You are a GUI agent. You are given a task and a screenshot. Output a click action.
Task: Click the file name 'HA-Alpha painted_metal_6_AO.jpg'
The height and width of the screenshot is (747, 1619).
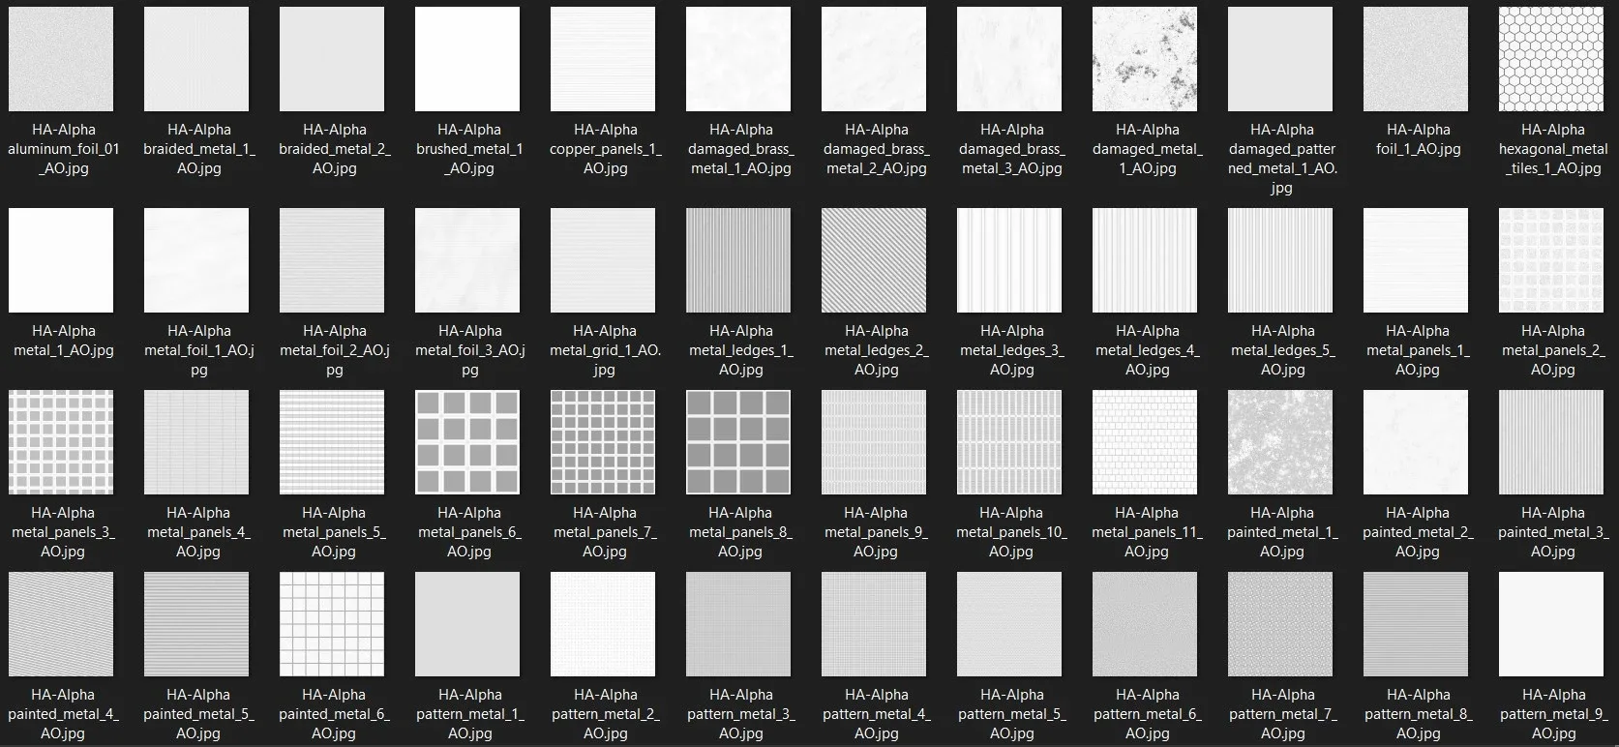pyautogui.click(x=334, y=714)
